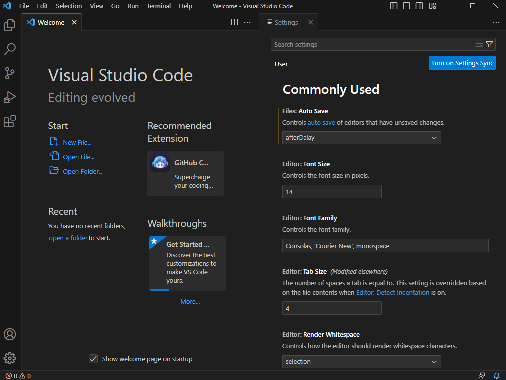The height and width of the screenshot is (380, 506).
Task: Click the Font Size input field
Action: point(332,192)
